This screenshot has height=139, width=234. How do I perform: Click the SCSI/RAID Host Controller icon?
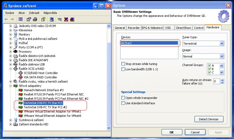click(20, 73)
